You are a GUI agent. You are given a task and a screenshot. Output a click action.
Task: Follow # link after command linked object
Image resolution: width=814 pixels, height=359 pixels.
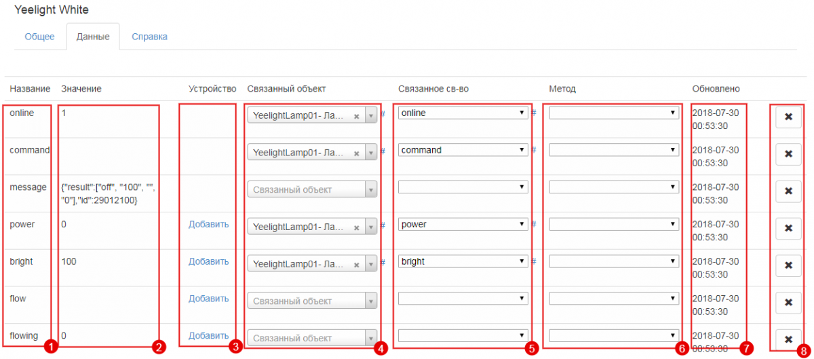tap(383, 151)
